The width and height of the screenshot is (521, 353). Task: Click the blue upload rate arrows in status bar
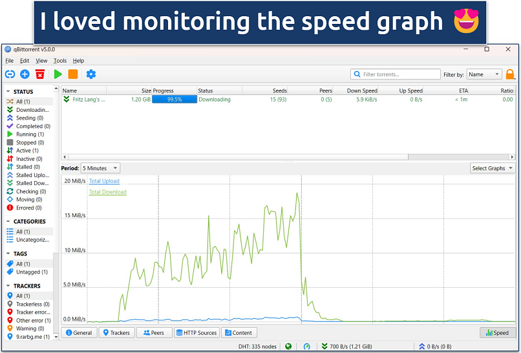422,347
